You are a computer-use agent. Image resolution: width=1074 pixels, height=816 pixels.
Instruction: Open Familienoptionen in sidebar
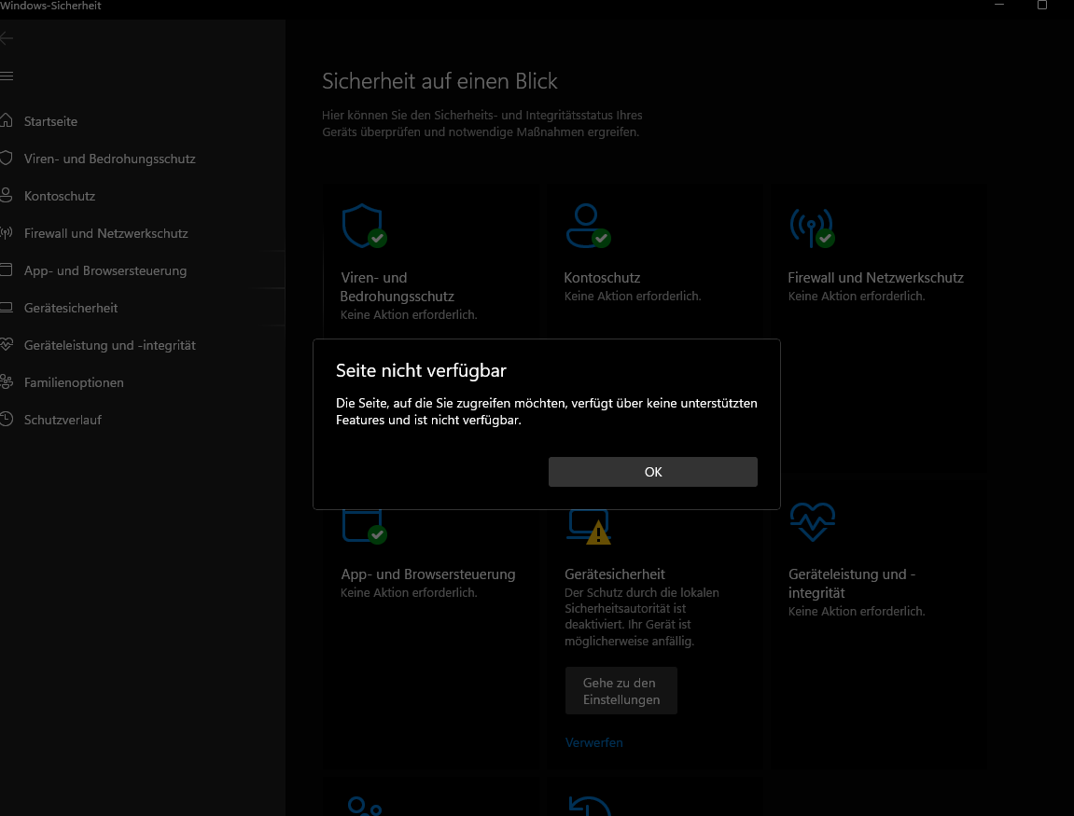point(74,382)
